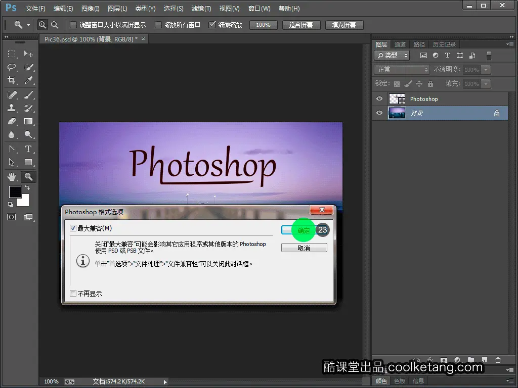Select the Path Selection tool
Viewport: 518px width, 388px height.
click(x=12, y=162)
